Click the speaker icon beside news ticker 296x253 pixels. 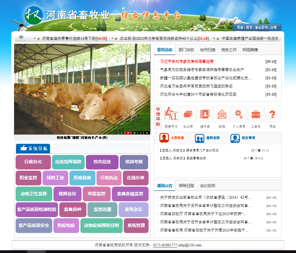(x=21, y=37)
